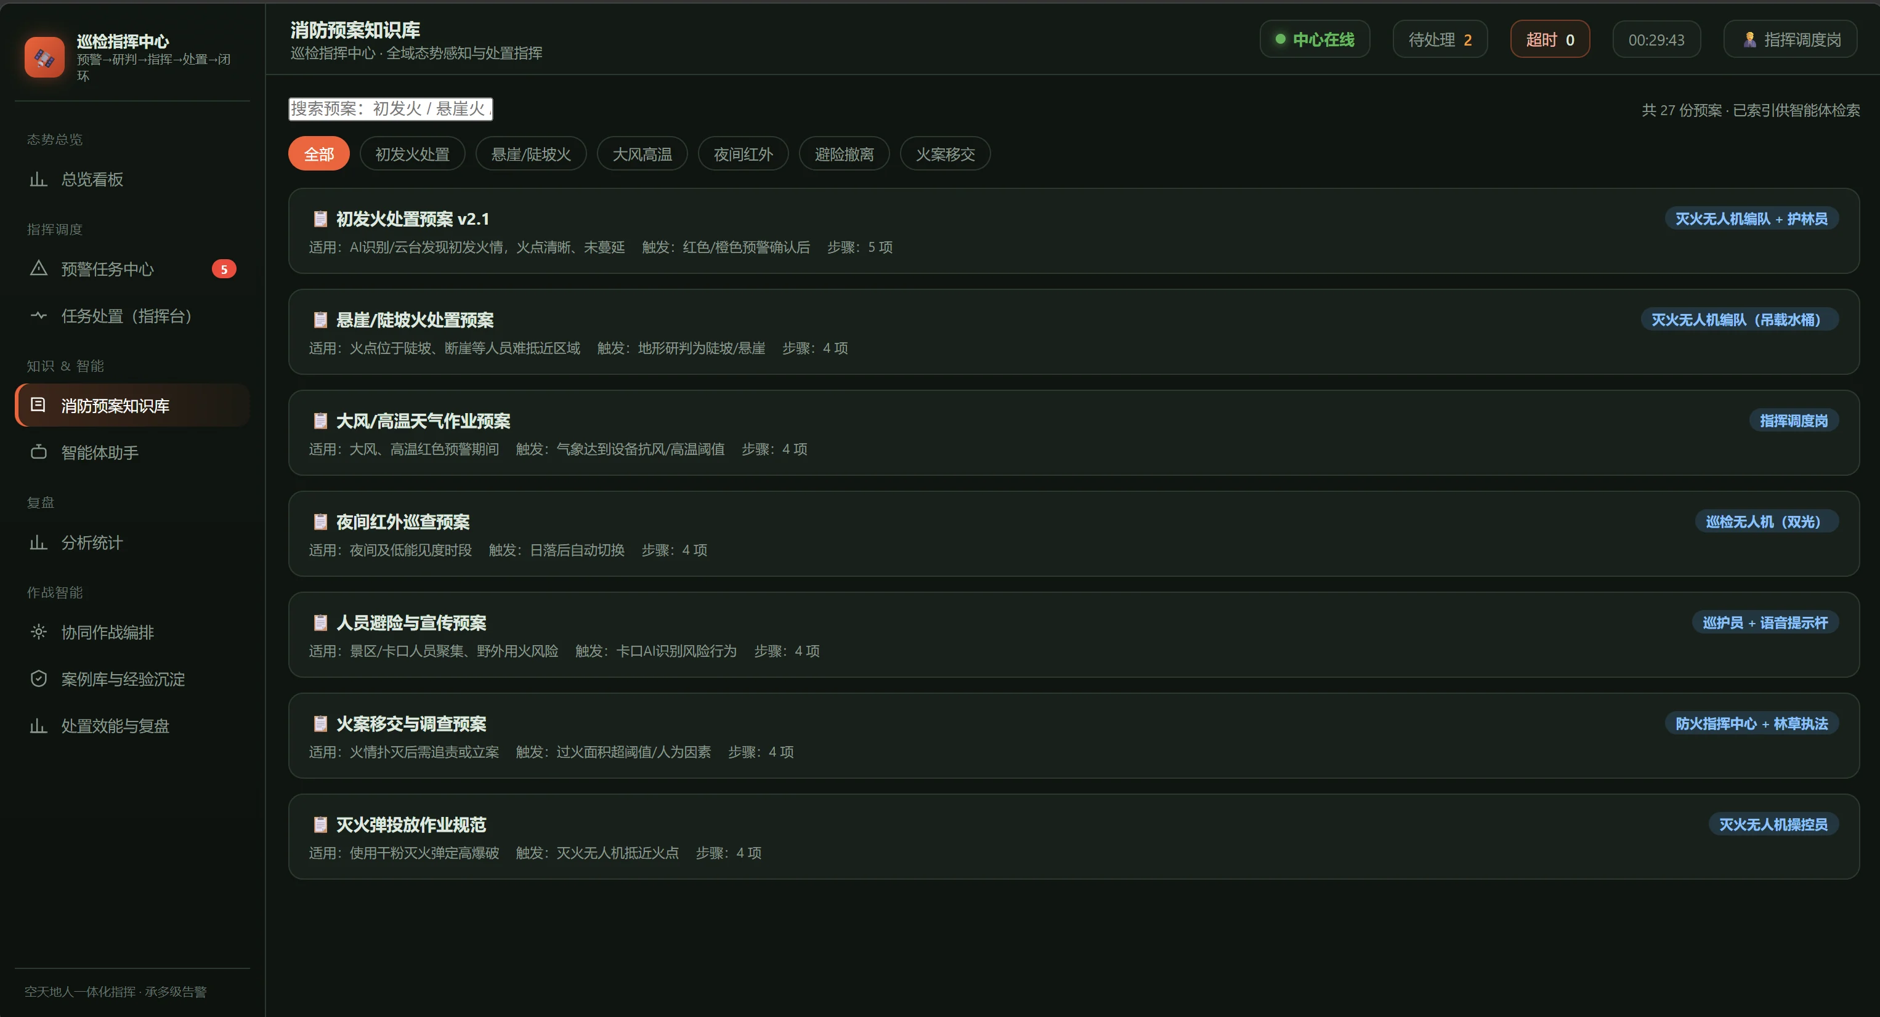
Task: Filter plans by 火案移交
Action: [945, 154]
